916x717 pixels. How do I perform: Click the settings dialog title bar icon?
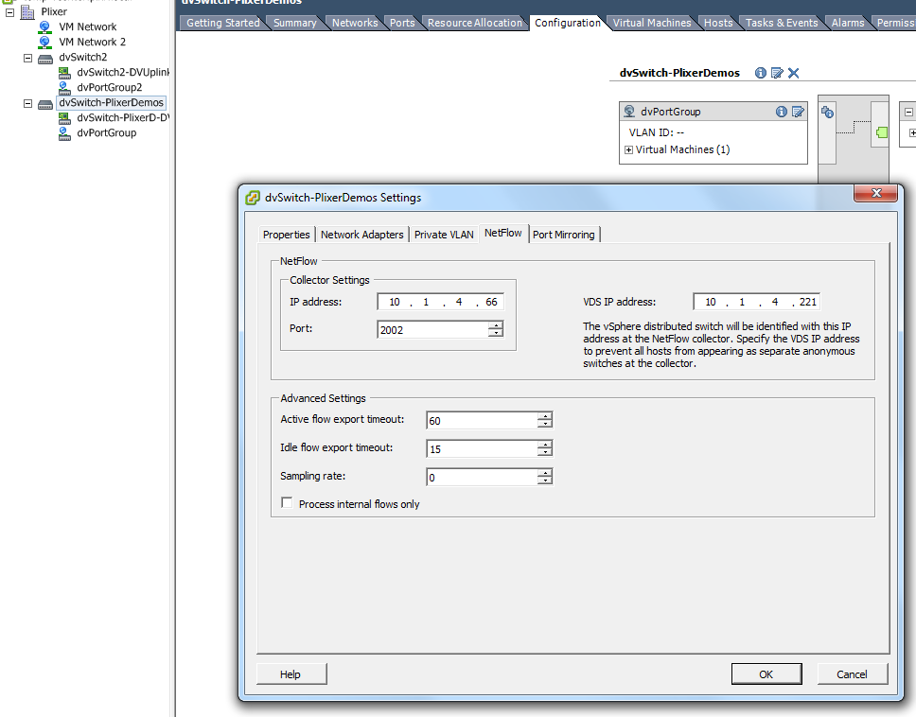253,198
